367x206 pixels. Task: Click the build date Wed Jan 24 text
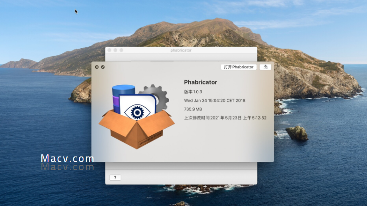tap(215, 100)
